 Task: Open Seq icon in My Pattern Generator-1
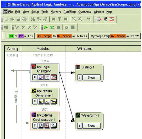[x=54, y=101]
